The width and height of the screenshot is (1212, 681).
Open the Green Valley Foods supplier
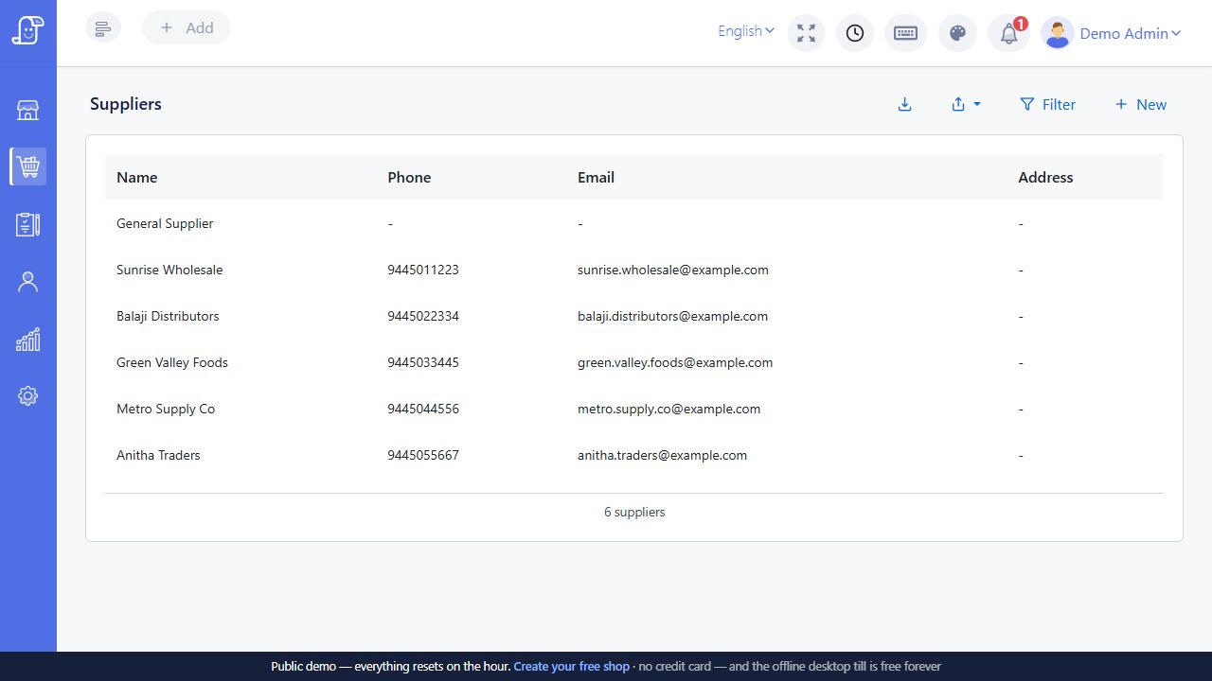coord(634,362)
